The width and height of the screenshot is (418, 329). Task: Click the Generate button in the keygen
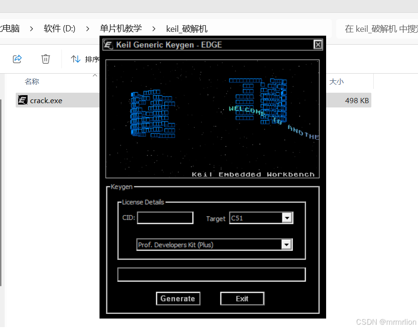(178, 299)
